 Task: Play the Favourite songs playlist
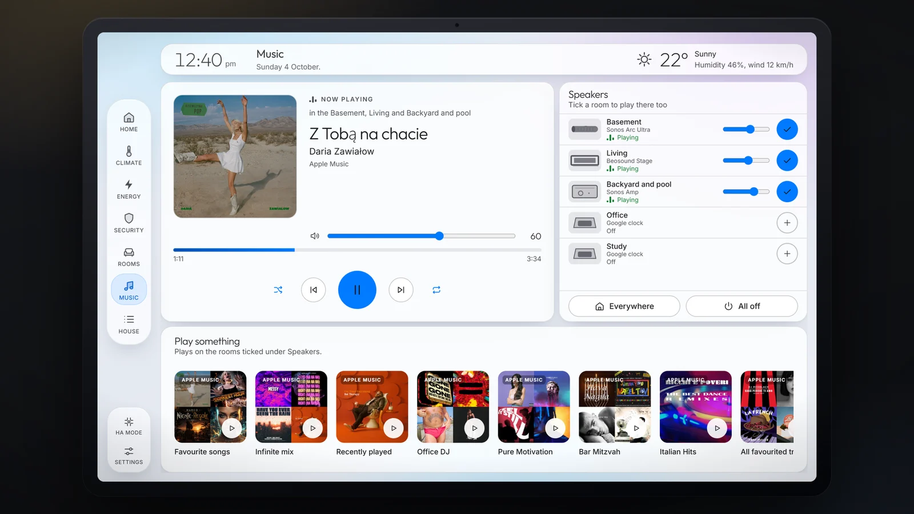232,428
